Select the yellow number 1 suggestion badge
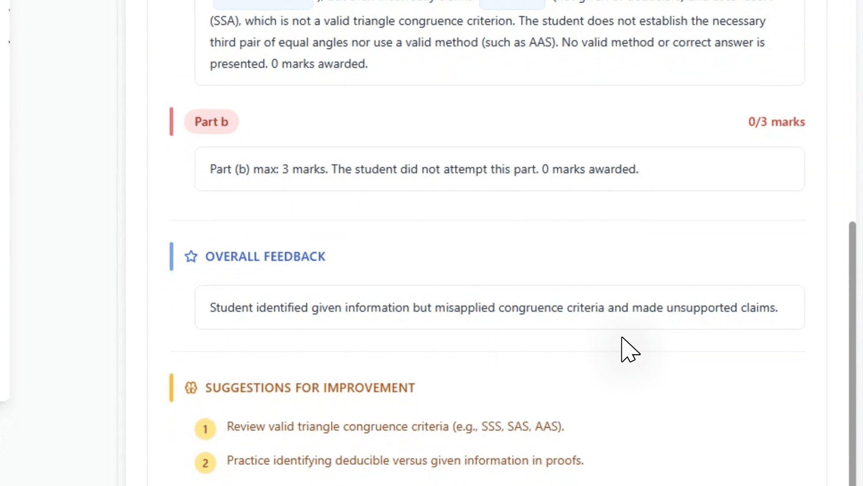 205,429
